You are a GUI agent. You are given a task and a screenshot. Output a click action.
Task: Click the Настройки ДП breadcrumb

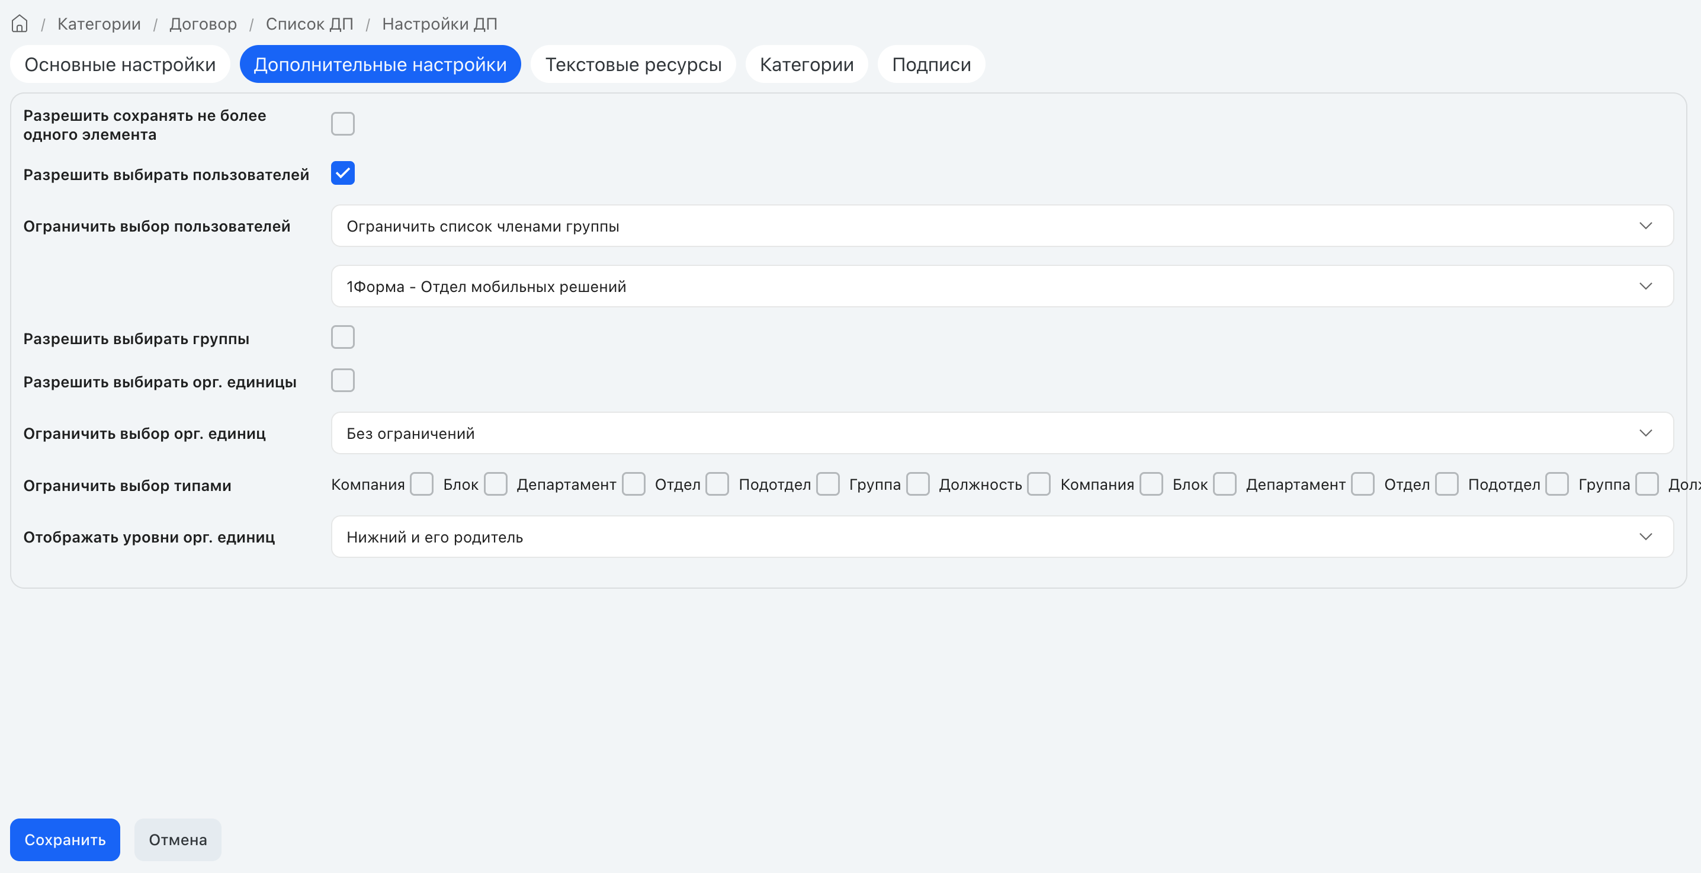440,24
